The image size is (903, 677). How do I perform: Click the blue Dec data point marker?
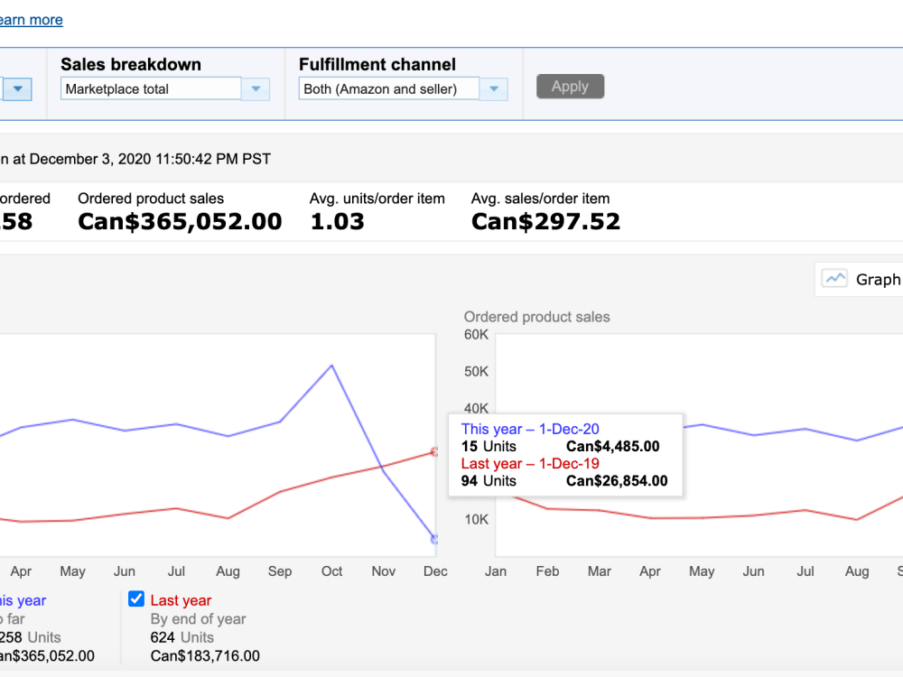(435, 540)
